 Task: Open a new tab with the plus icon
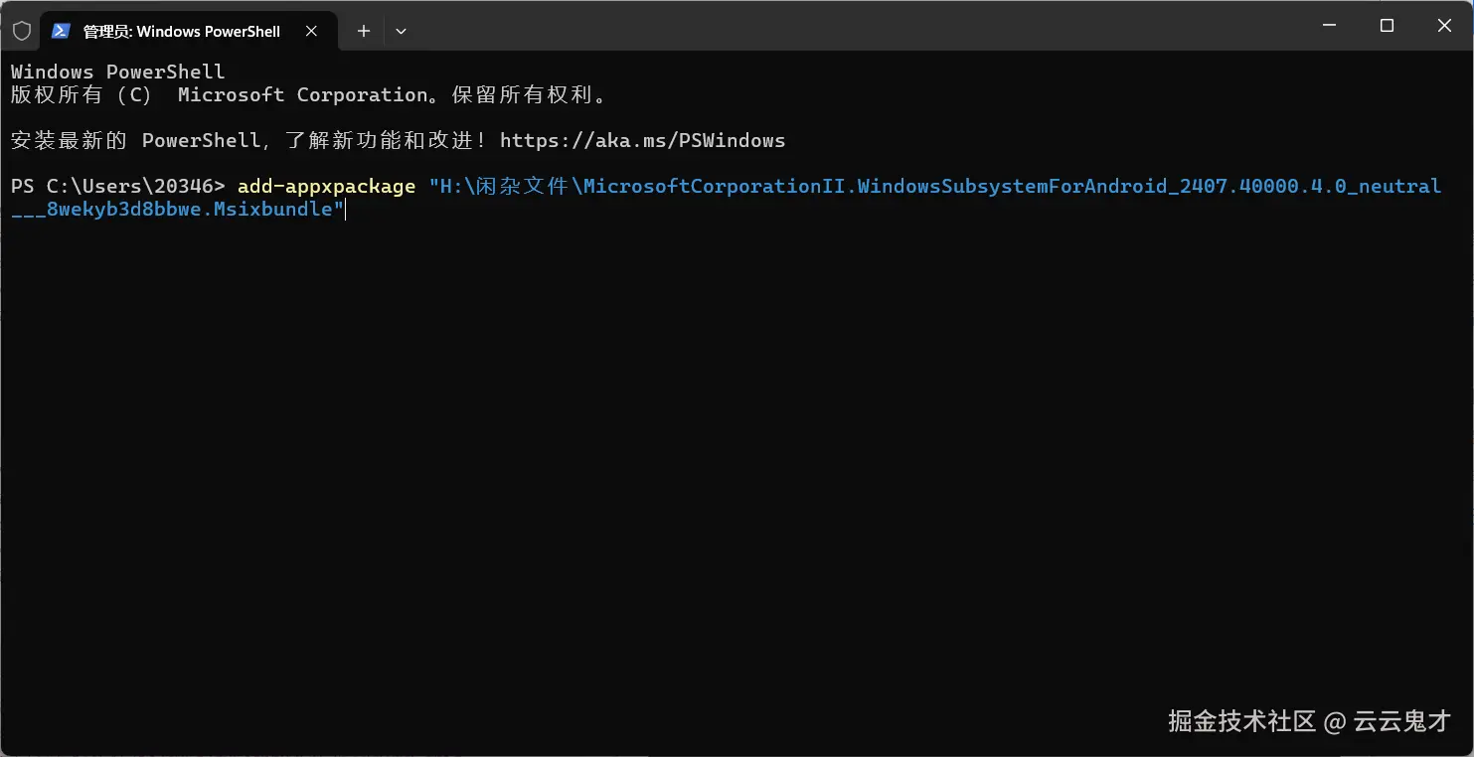pos(364,31)
